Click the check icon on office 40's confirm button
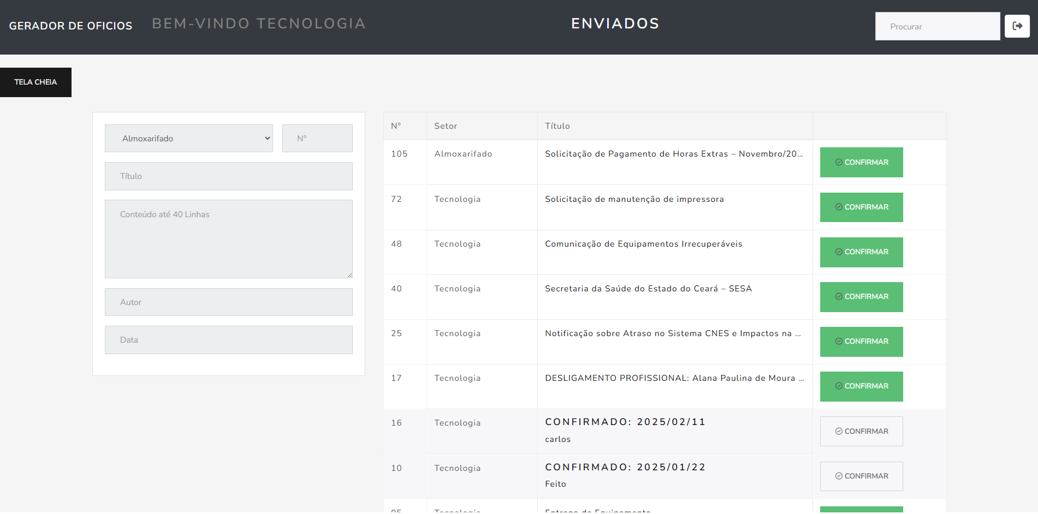This screenshot has height=514, width=1038. (839, 296)
